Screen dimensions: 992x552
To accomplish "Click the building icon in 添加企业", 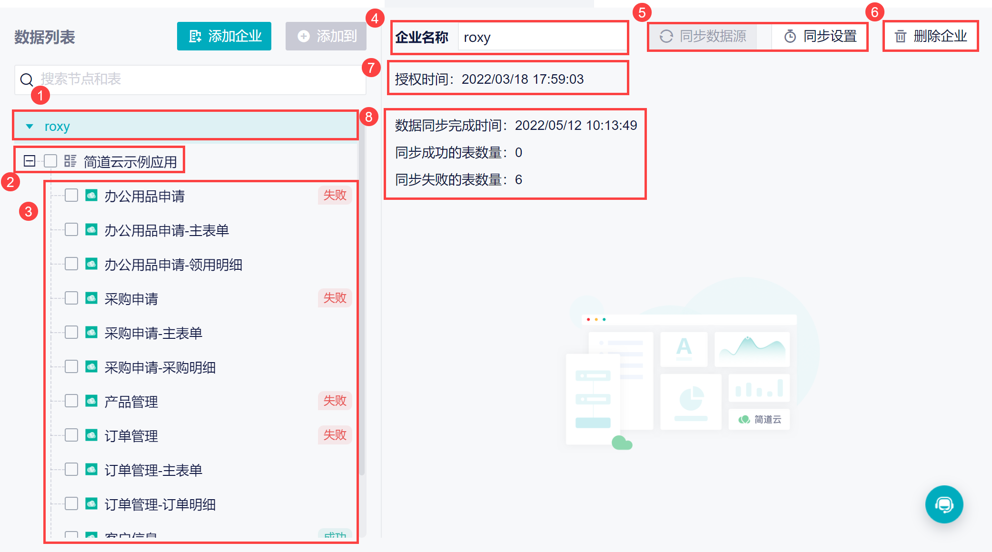I will pyautogui.click(x=195, y=36).
